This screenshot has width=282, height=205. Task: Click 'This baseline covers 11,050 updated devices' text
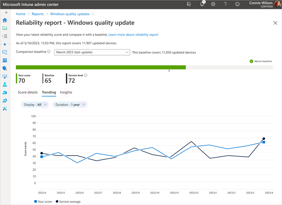(x=164, y=52)
